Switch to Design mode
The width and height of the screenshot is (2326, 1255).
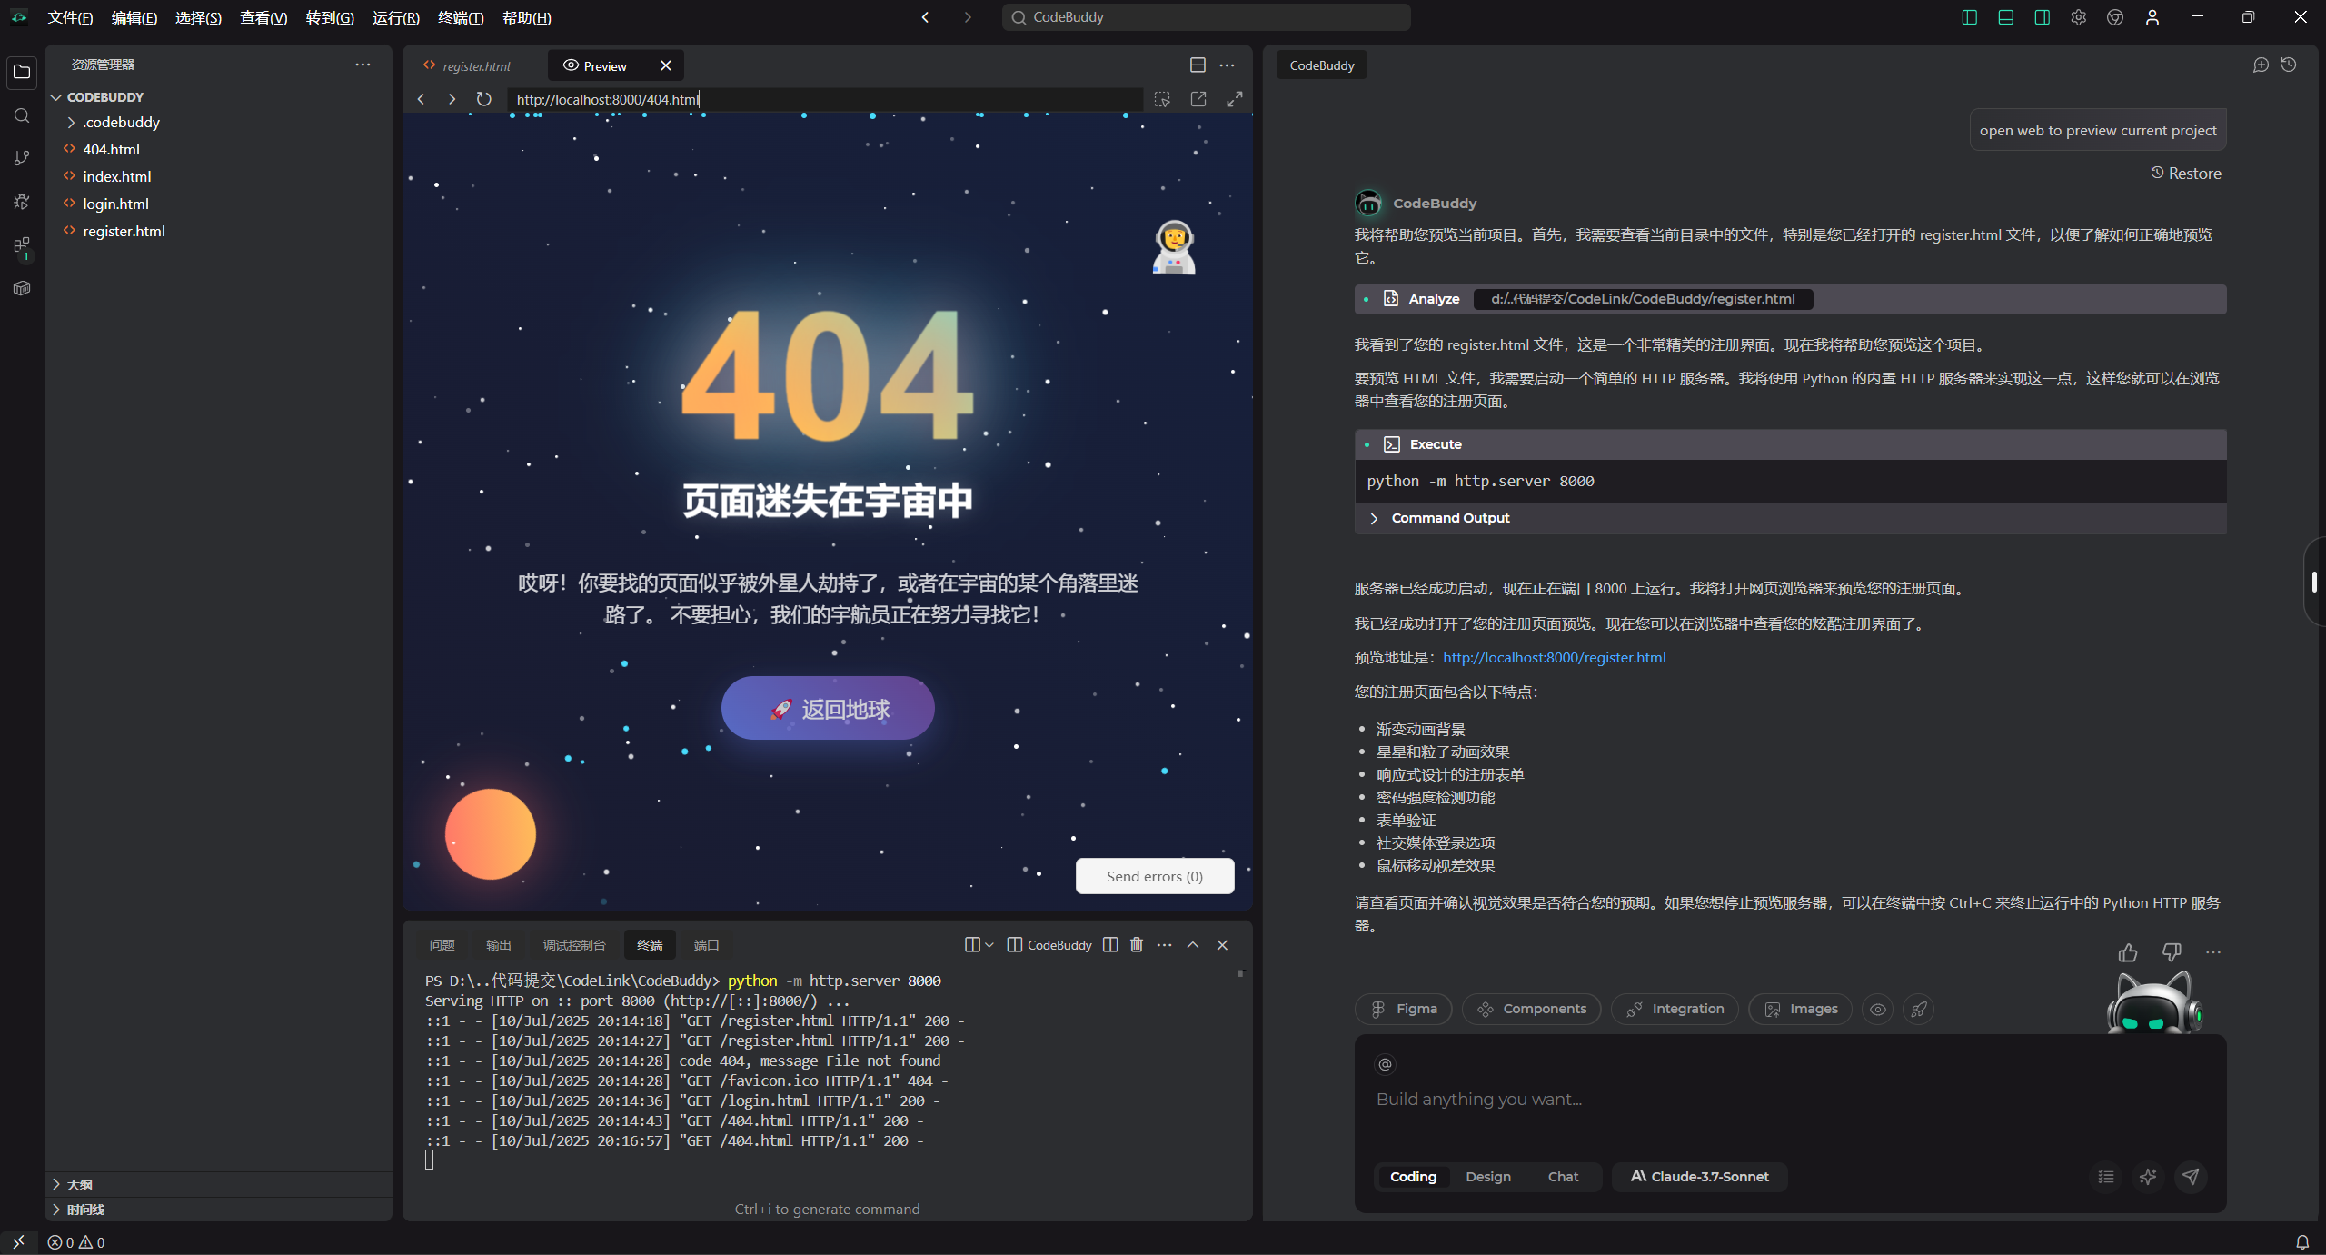[x=1487, y=1177]
